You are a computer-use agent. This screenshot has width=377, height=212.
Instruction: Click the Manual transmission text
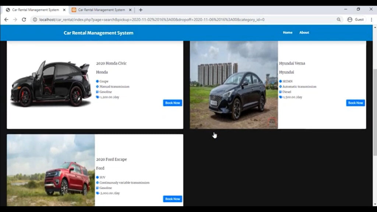point(114,86)
